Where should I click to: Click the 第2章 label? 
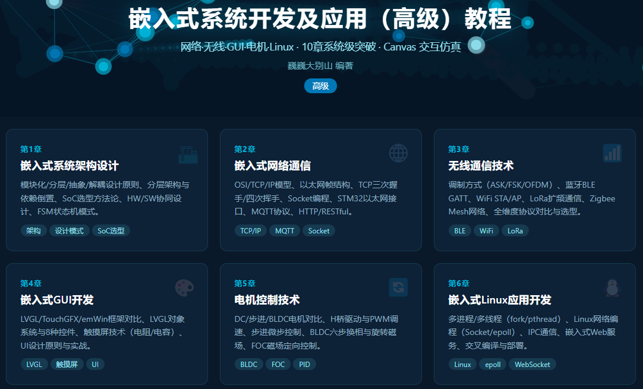tap(245, 149)
